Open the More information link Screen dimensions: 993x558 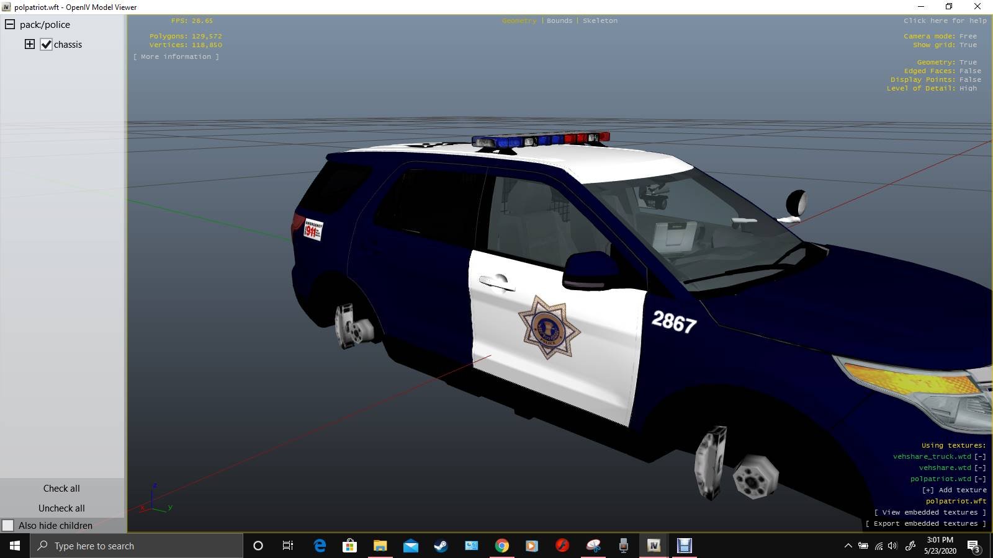click(x=176, y=56)
